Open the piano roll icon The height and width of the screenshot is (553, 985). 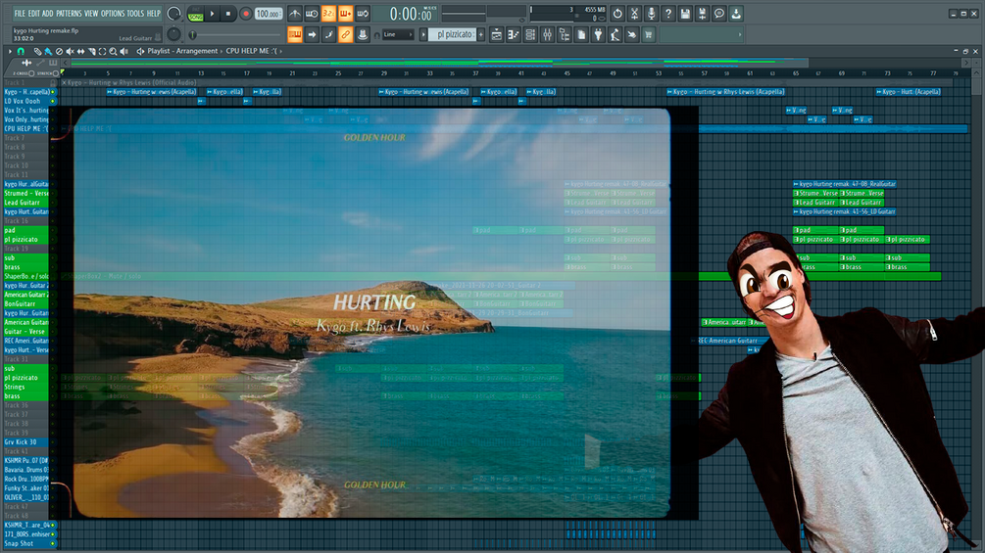click(x=514, y=34)
